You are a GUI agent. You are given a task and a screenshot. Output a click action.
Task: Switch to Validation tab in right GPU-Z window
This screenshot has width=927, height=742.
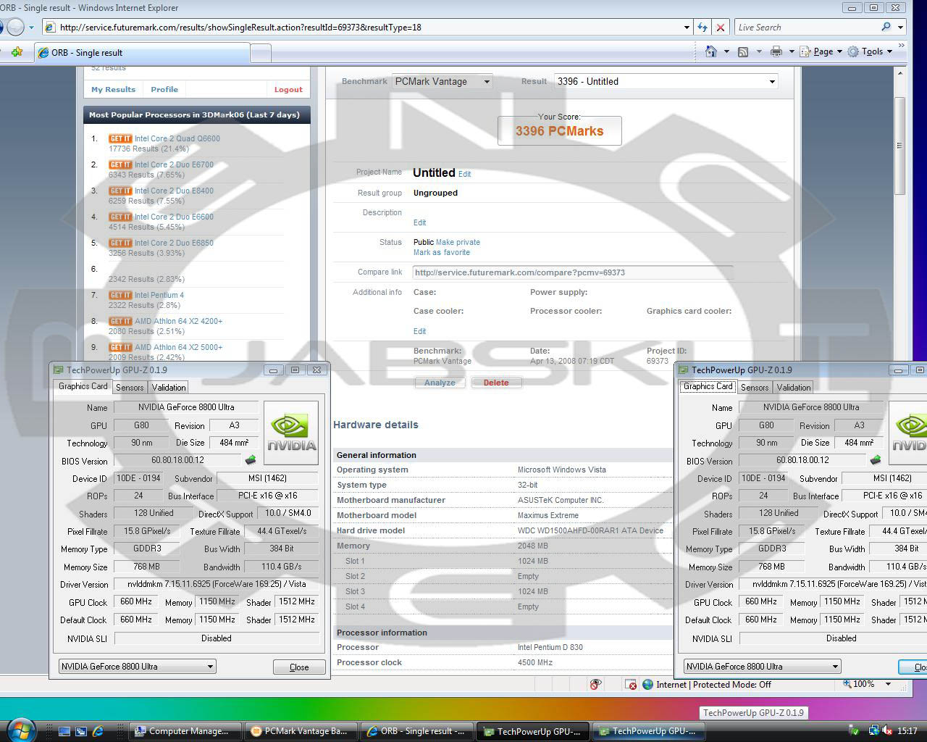pos(794,387)
